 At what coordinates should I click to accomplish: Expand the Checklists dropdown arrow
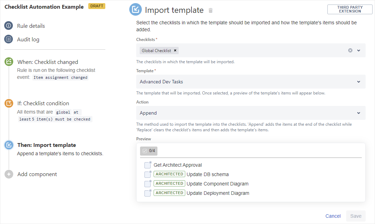(359, 50)
